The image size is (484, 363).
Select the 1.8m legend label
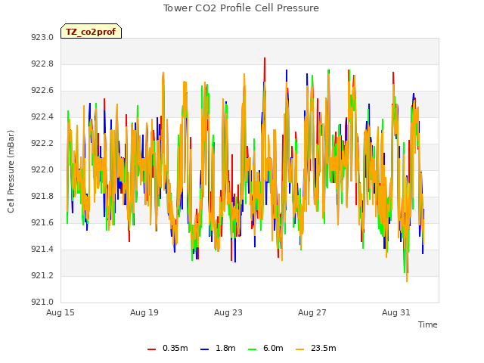(225, 348)
